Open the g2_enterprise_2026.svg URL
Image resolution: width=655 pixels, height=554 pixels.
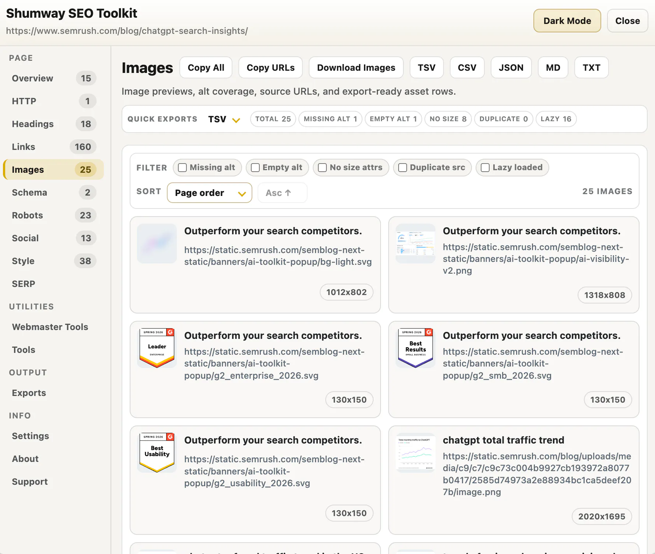pyautogui.click(x=274, y=364)
